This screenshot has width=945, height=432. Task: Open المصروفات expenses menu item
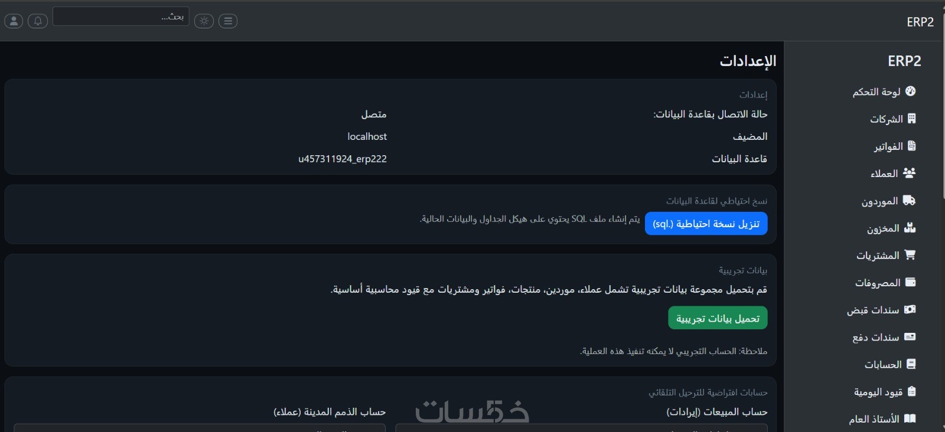(885, 283)
